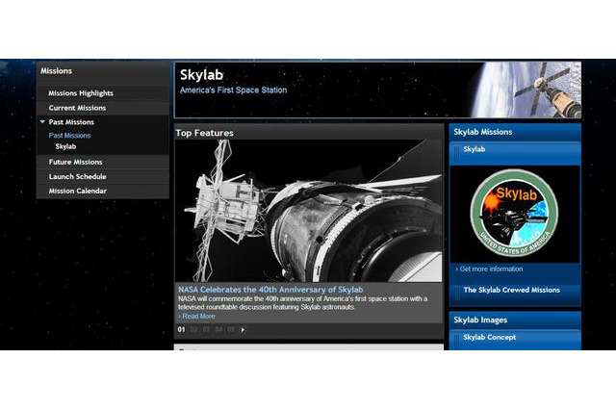Select feature slide 04
Viewport: 616px width, 410px height.
218,329
